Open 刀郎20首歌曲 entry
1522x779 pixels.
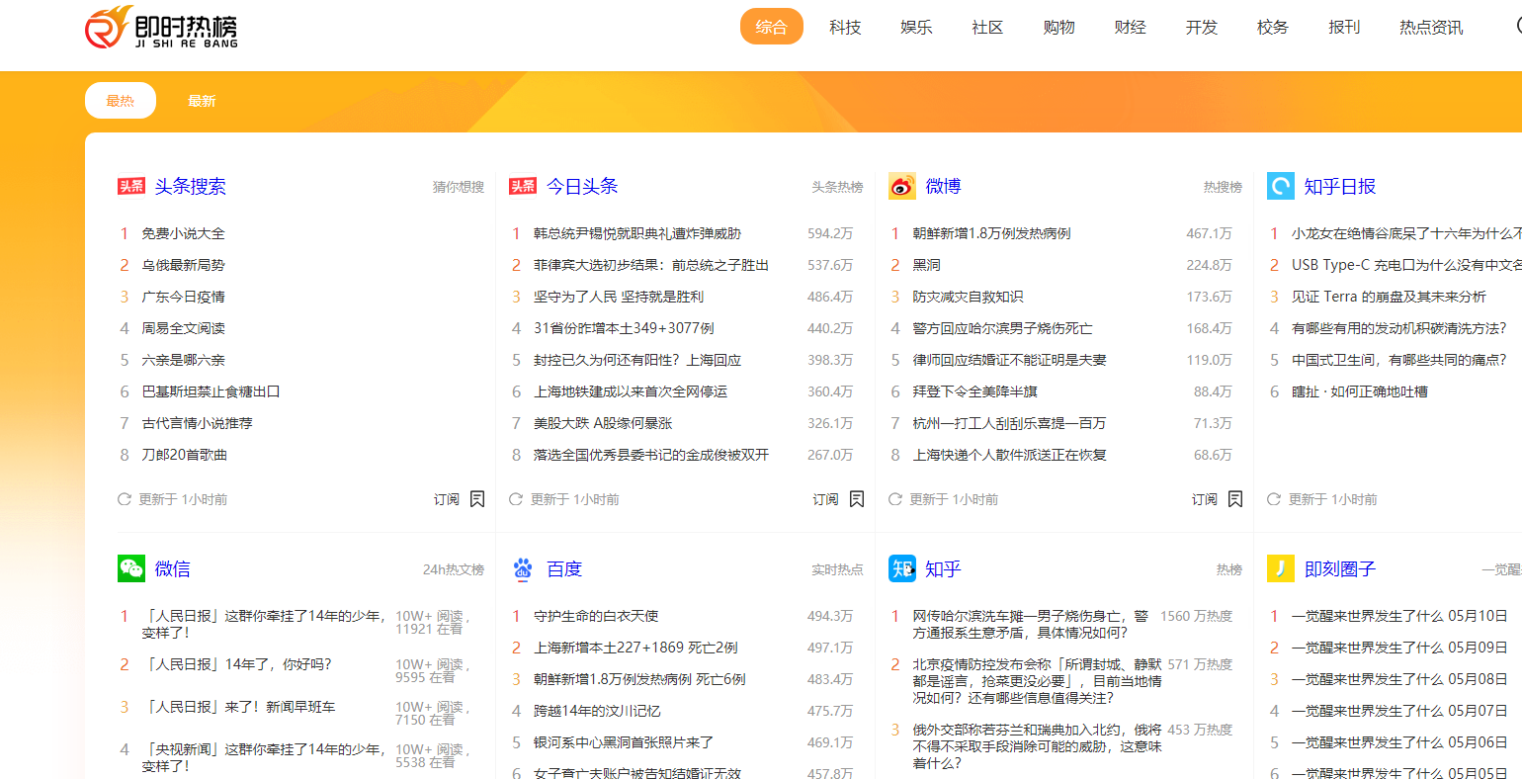click(184, 455)
